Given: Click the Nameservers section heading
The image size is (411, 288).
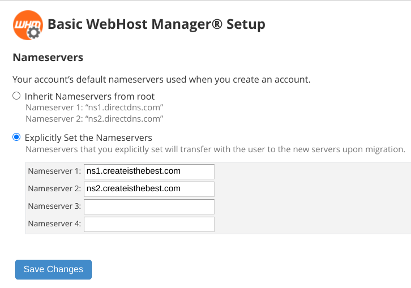Looking at the screenshot, I should point(48,57).
